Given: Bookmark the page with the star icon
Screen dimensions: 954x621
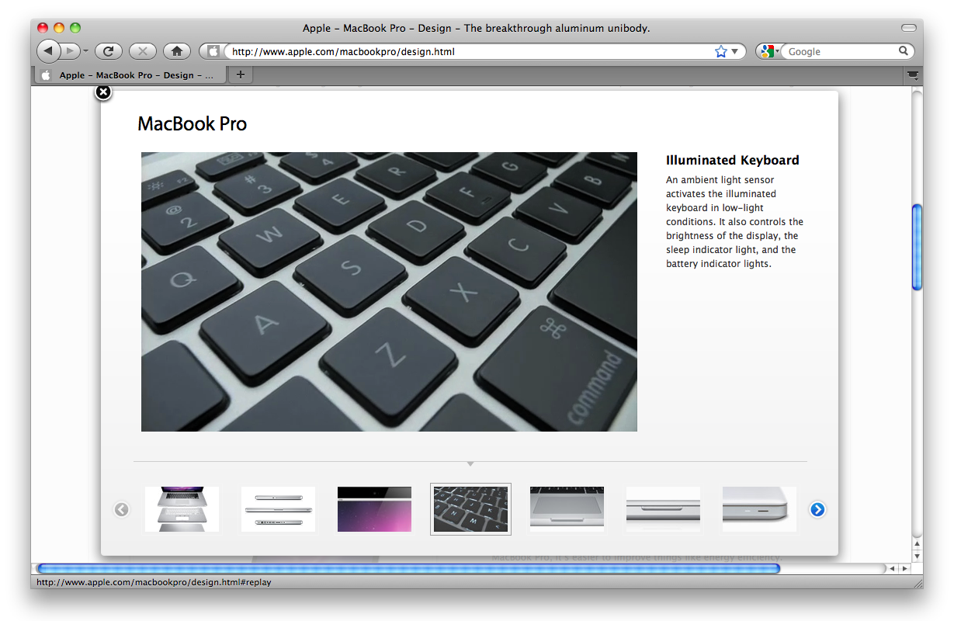Looking at the screenshot, I should 720,52.
